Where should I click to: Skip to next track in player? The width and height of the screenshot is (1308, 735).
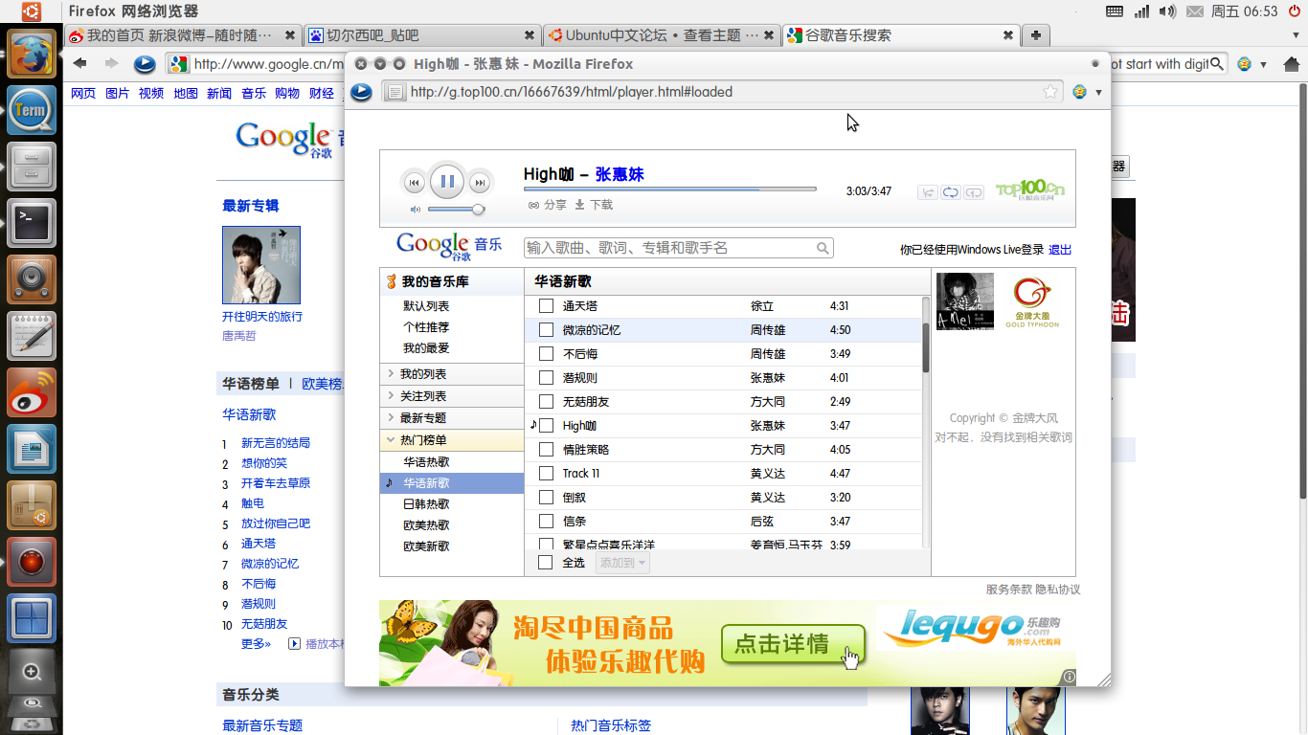coord(481,183)
